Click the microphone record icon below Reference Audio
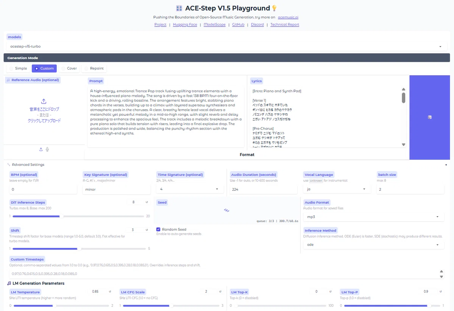This screenshot has height=311, width=454. tap(47, 149)
